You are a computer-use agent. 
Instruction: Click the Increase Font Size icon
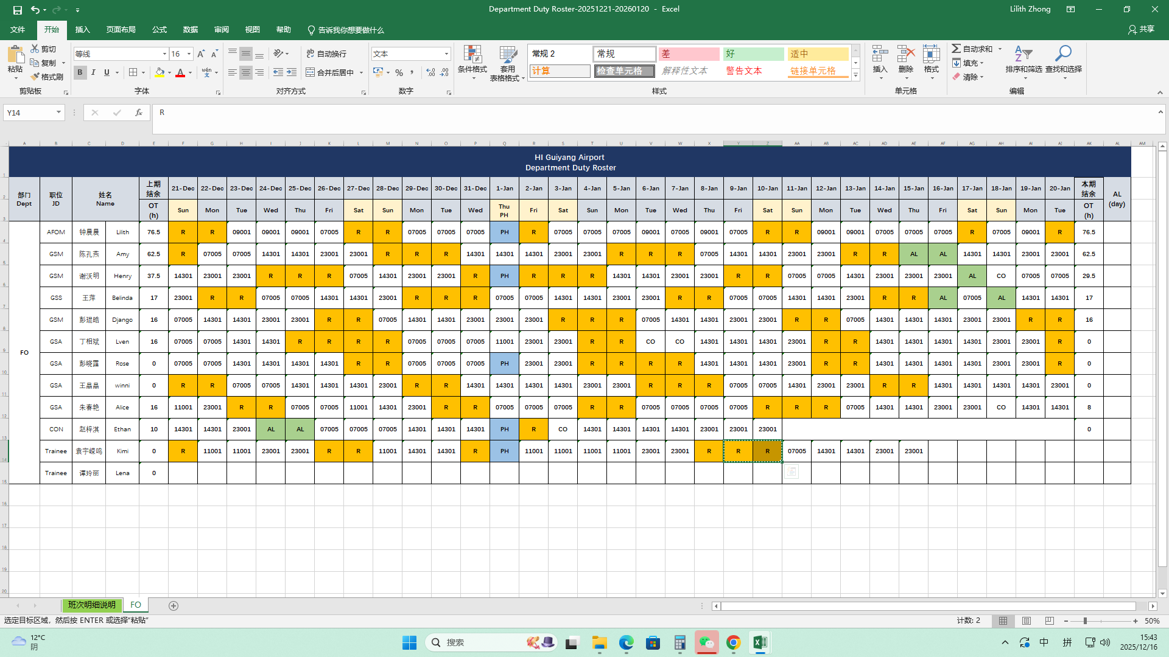pyautogui.click(x=201, y=54)
